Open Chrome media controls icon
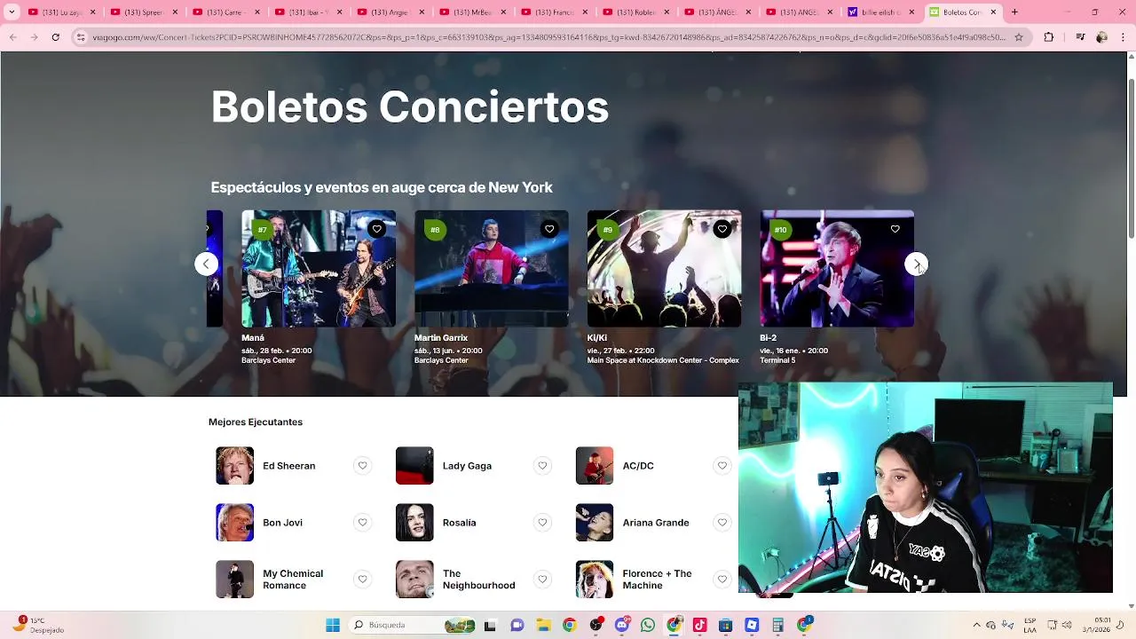 (1079, 37)
